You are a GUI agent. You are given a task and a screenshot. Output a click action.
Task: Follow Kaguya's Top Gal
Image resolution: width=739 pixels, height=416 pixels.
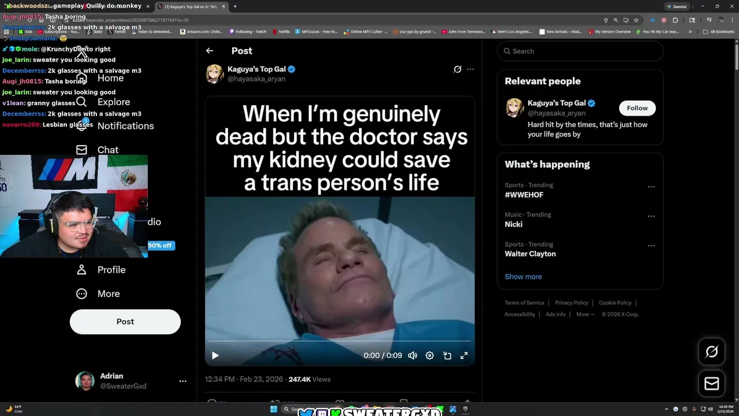tap(637, 108)
